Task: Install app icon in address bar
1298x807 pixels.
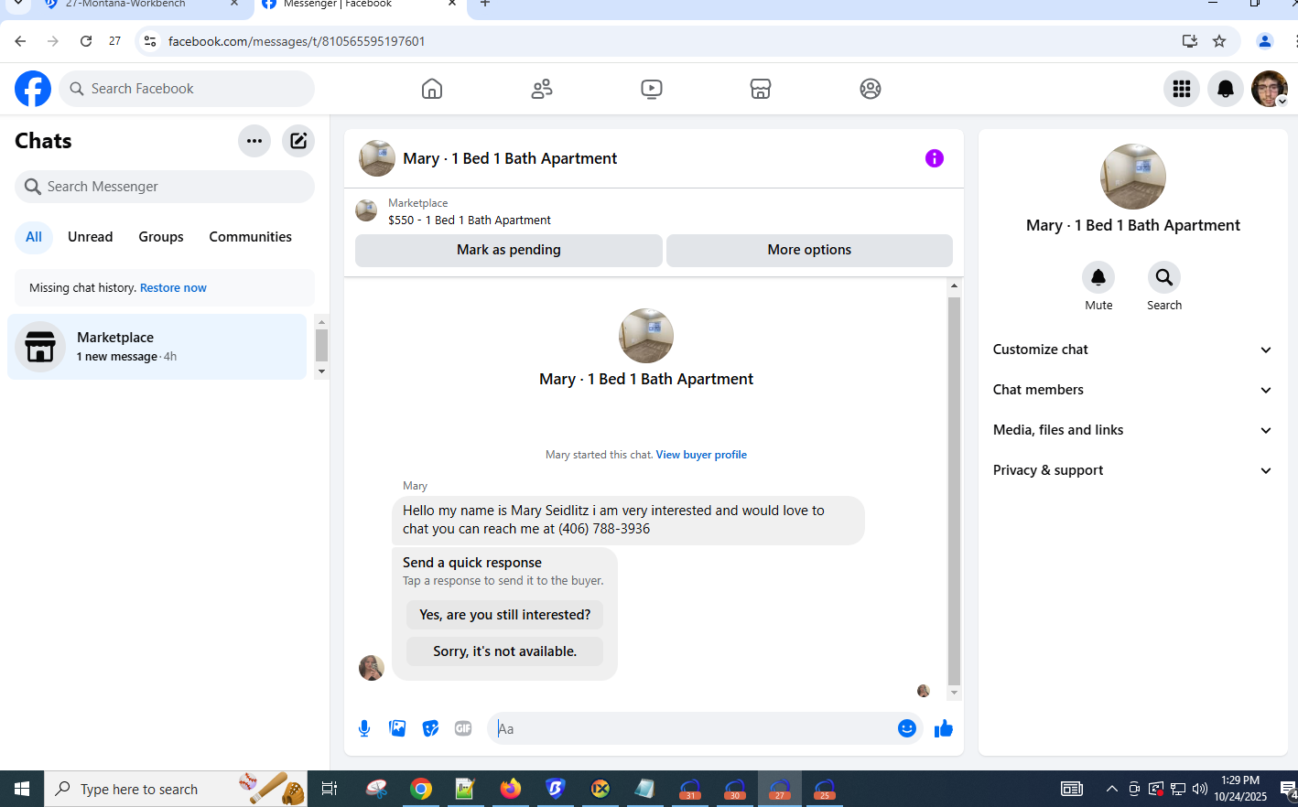Action: [x=1189, y=41]
